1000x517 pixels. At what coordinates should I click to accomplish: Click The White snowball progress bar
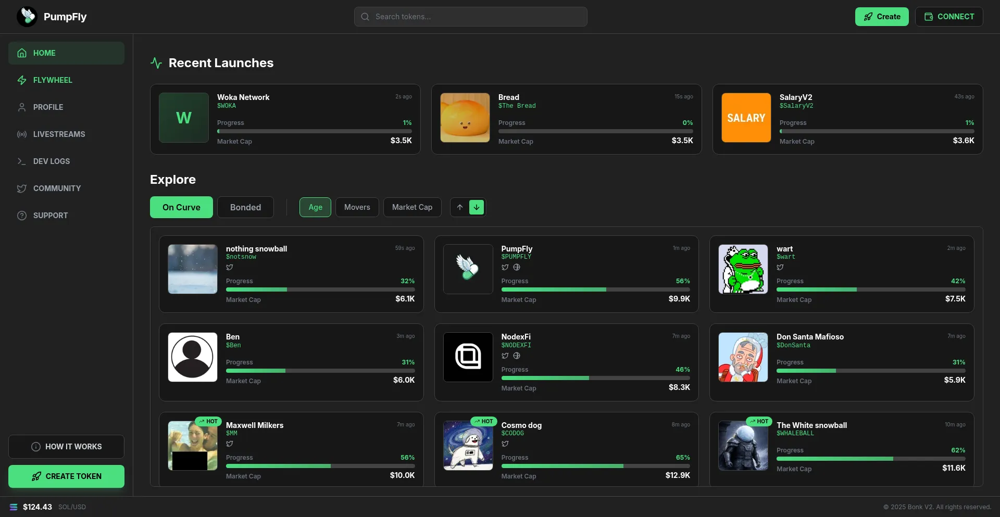870,459
